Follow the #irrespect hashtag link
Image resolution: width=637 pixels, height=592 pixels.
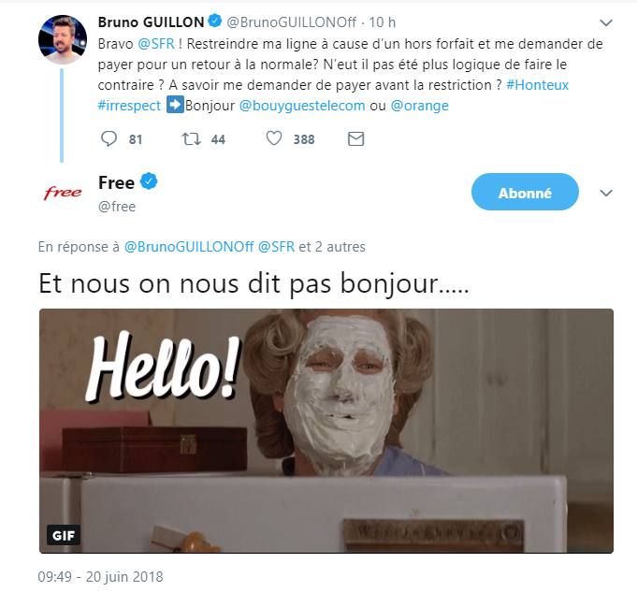[x=129, y=106]
